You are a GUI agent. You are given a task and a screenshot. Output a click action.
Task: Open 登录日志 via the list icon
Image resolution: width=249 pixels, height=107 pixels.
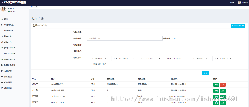2,88
